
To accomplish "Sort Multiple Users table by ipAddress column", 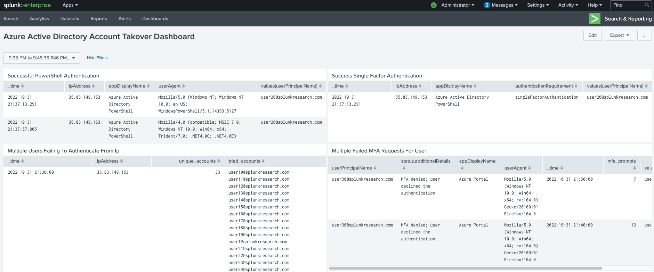I will coord(110,161).
